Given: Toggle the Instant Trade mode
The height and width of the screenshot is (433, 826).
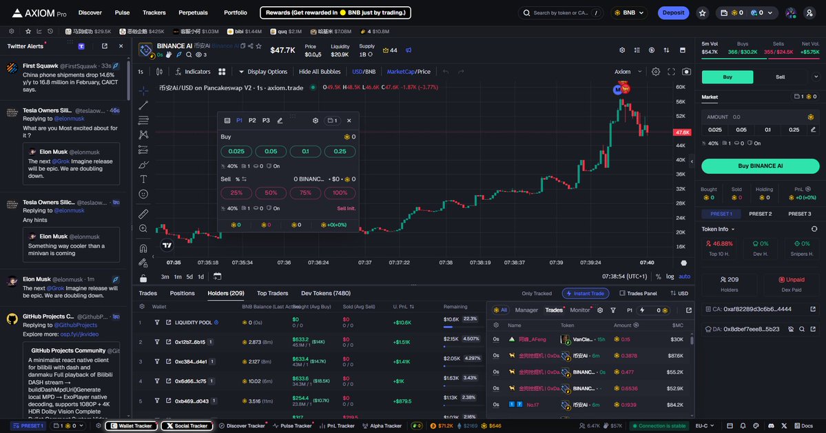Looking at the screenshot, I should point(586,293).
